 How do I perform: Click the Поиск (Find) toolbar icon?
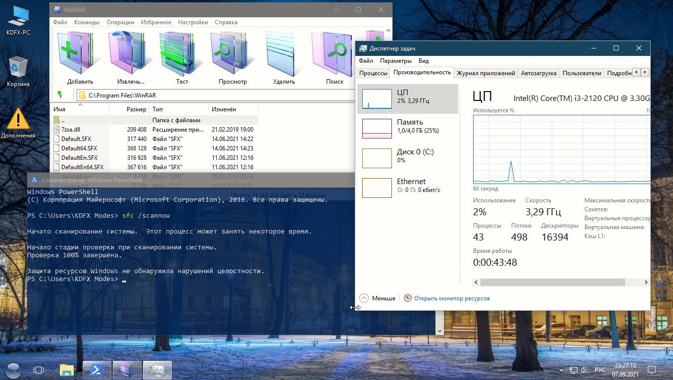(335, 57)
